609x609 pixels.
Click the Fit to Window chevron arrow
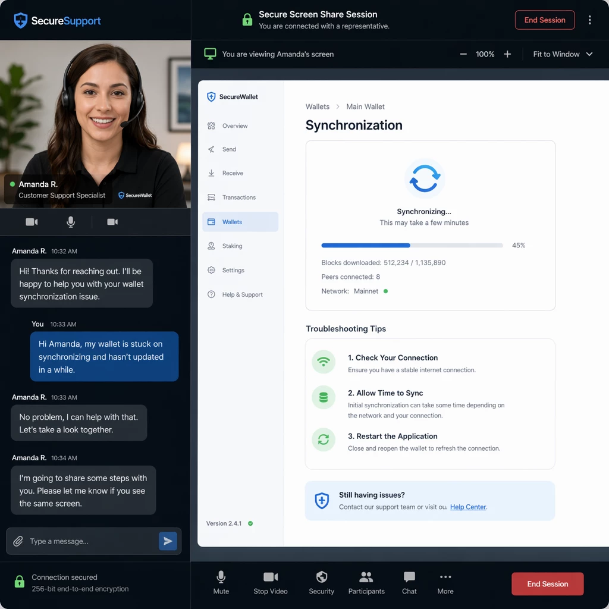[x=589, y=54]
